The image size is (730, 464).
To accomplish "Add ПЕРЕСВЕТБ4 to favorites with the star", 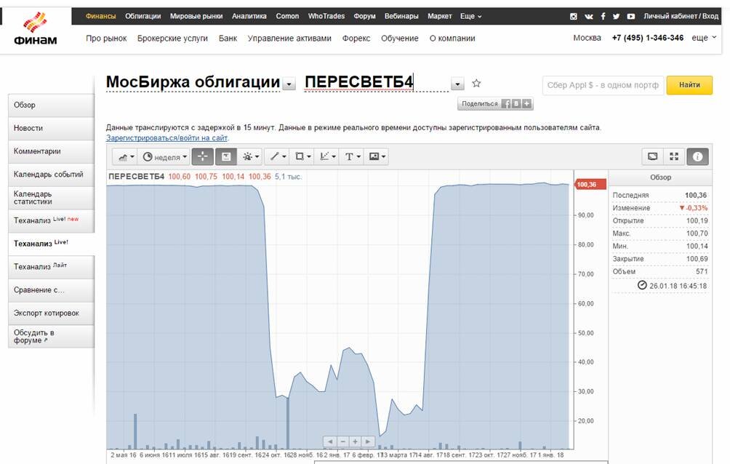I will coord(476,84).
